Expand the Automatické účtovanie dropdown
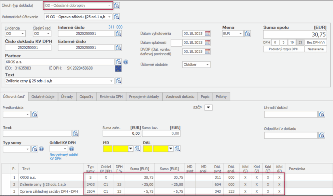Screen dimensions: 333x196 click(109, 17)
